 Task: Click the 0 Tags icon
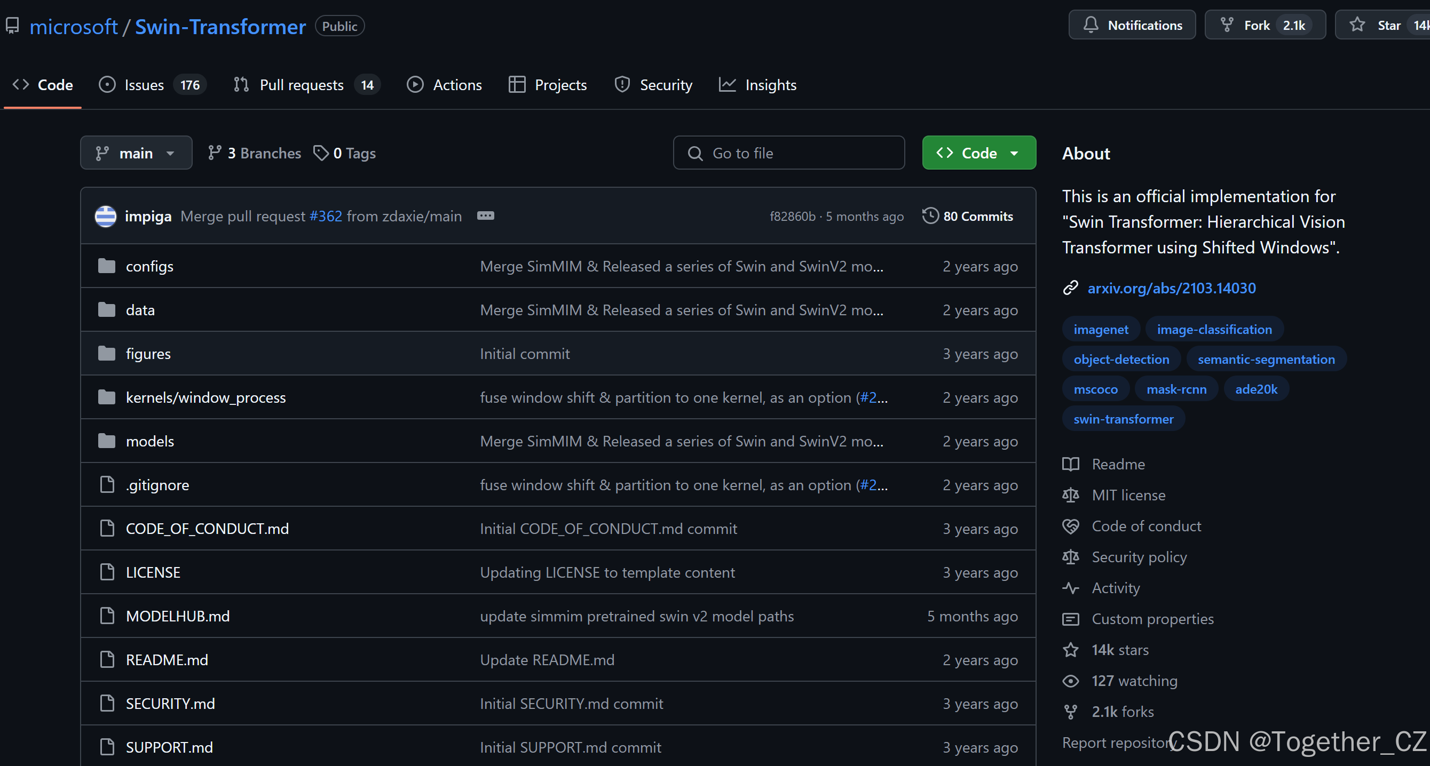pos(321,153)
